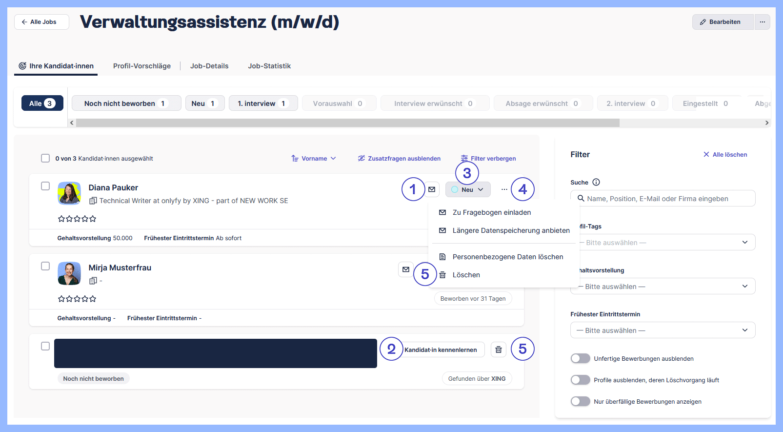Send message to Mirja Musterfrau via envelope
This screenshot has width=783, height=432.
click(x=406, y=269)
